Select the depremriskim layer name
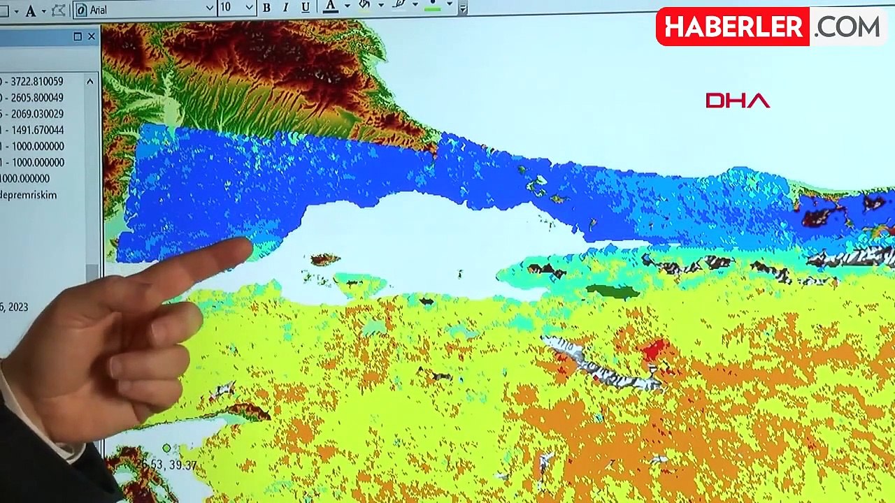Screen dimensions: 895x503 point(29,195)
